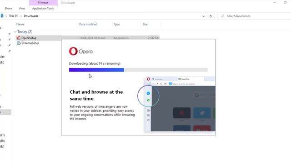291x163 pixels.
Task: Select the ChromeSetup file name
Action: point(30,43)
